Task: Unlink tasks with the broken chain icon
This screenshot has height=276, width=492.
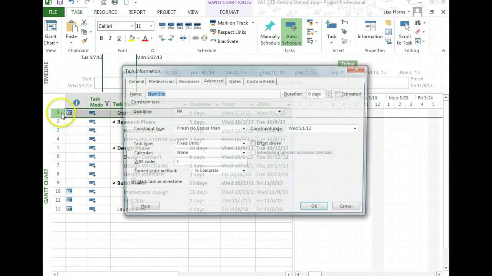Action: (204, 38)
